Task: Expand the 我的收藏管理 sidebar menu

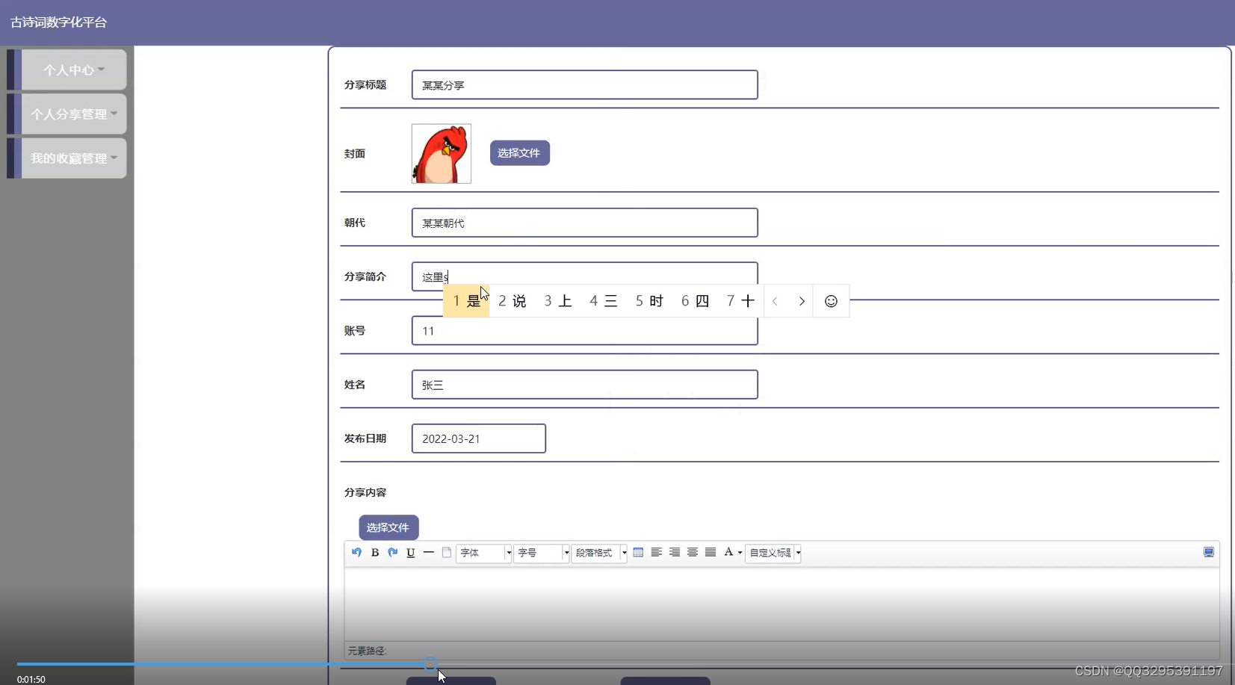Action: point(73,158)
